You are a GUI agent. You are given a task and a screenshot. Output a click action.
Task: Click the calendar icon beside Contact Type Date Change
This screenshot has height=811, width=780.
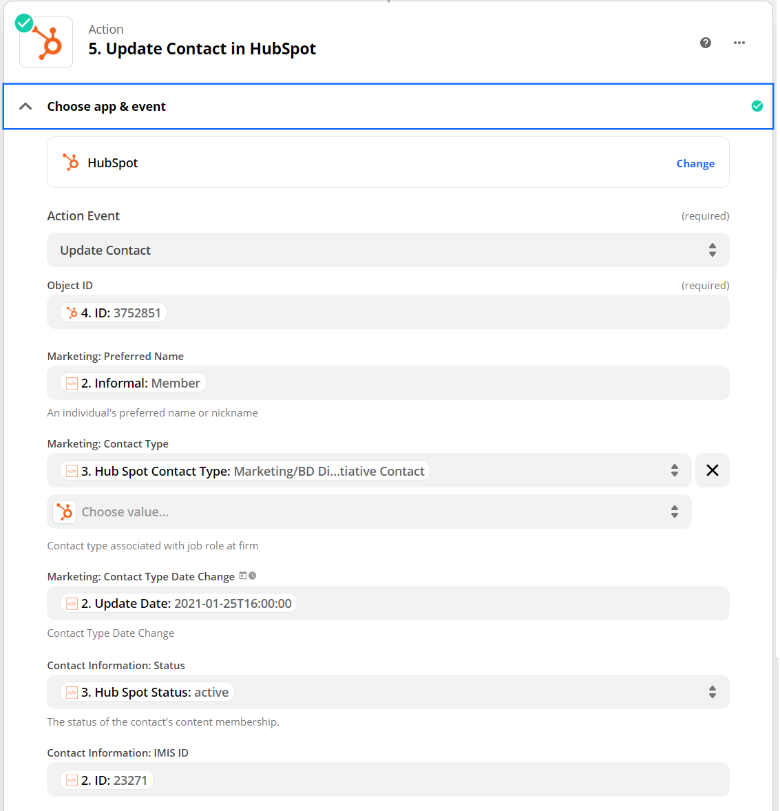[243, 575]
